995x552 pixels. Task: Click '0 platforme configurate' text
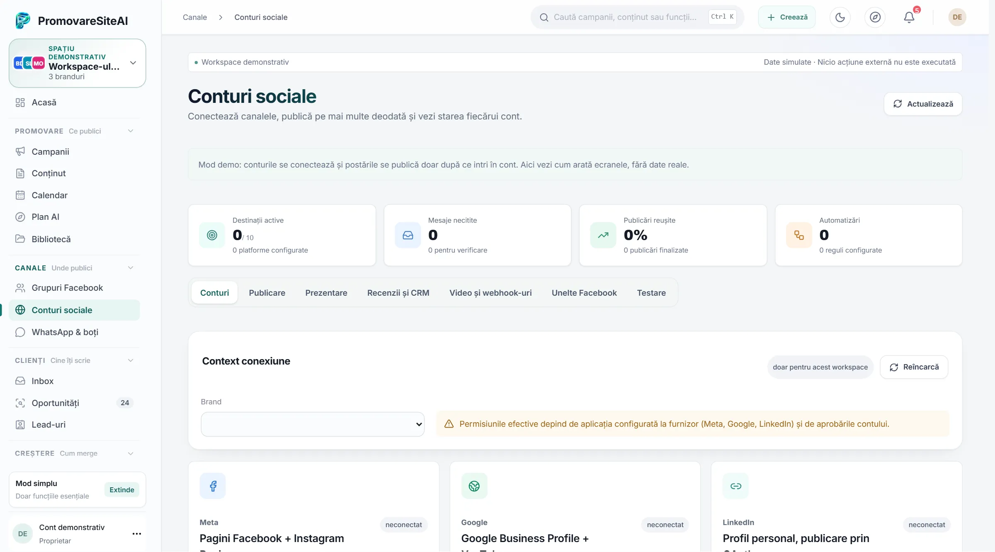tap(270, 250)
